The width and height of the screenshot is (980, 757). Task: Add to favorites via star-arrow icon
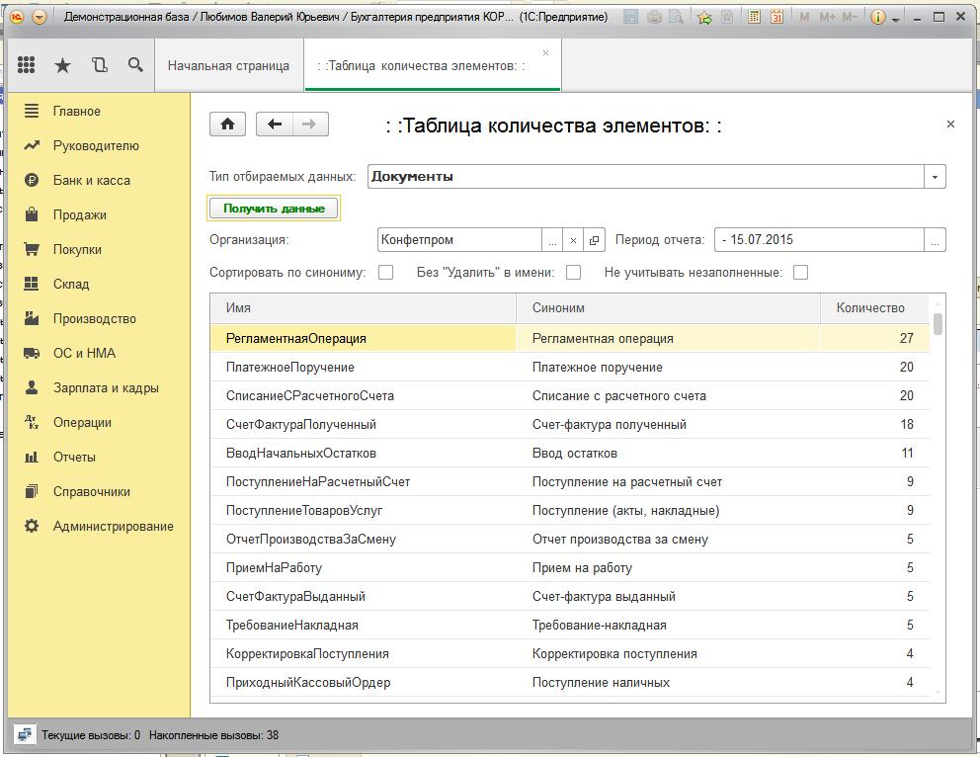[x=704, y=17]
